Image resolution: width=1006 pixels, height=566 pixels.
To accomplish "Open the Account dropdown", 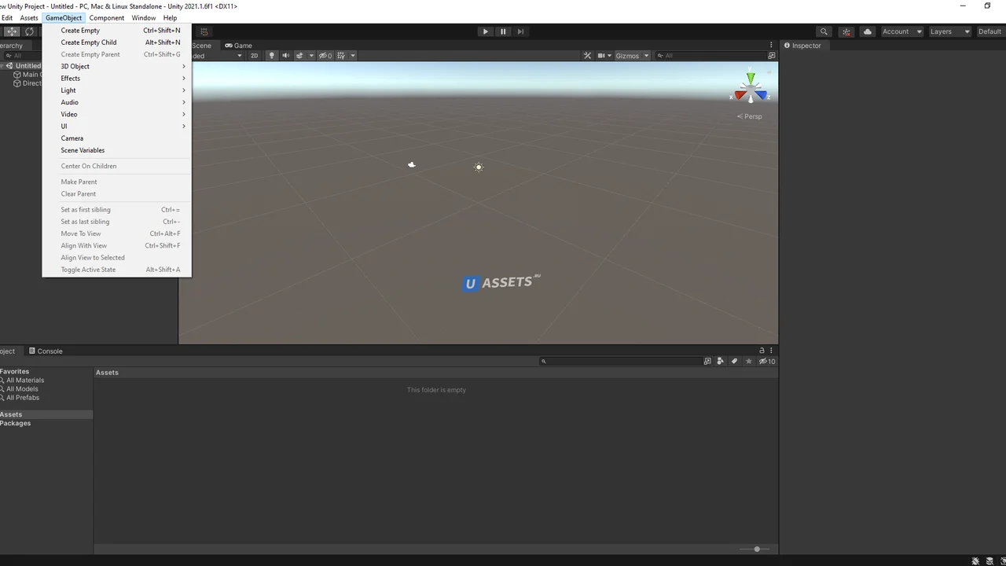I will coord(901,31).
